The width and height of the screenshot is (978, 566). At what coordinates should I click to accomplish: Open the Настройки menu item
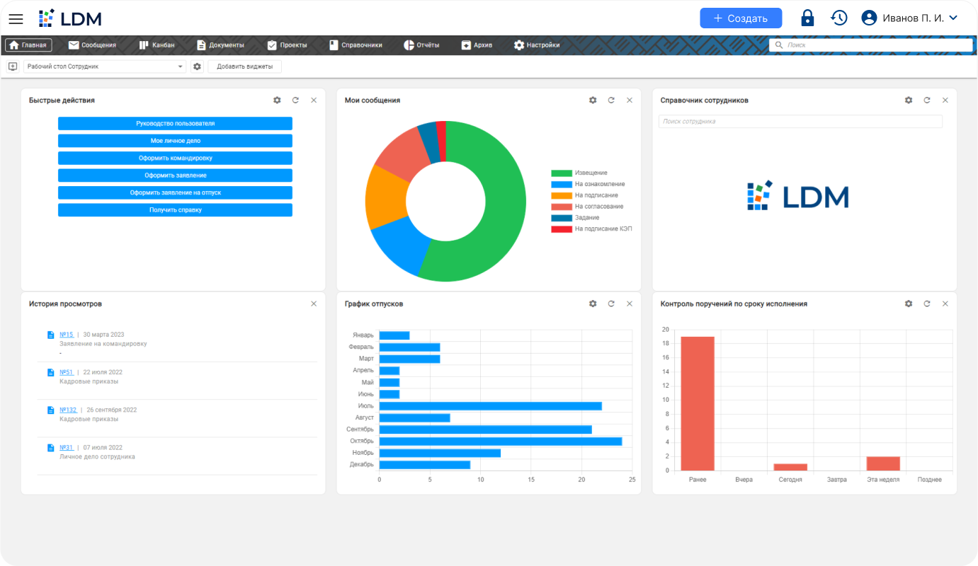click(537, 45)
